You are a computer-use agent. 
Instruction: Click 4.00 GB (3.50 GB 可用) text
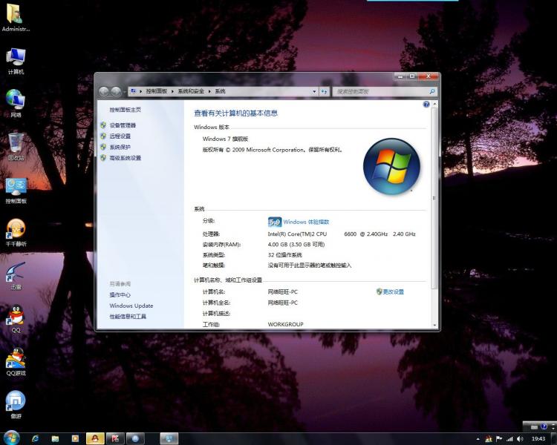296,245
